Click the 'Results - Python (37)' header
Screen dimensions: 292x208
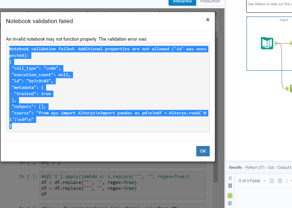tap(260, 167)
